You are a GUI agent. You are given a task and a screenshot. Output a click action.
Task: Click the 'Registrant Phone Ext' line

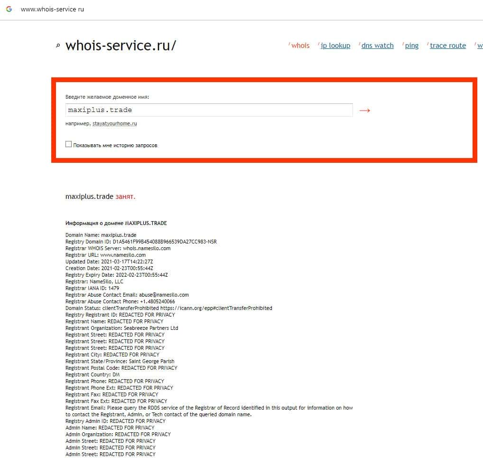(x=119, y=388)
